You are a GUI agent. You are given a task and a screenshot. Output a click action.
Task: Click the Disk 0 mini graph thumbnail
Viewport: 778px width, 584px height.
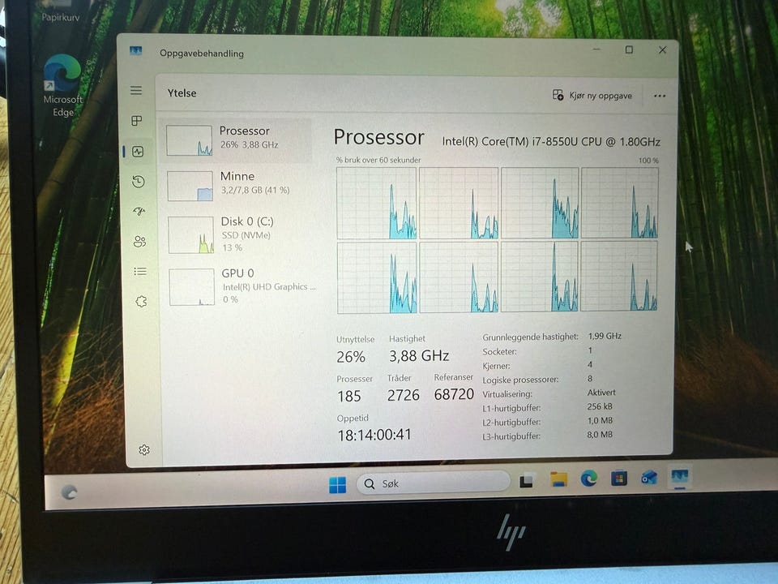click(191, 235)
